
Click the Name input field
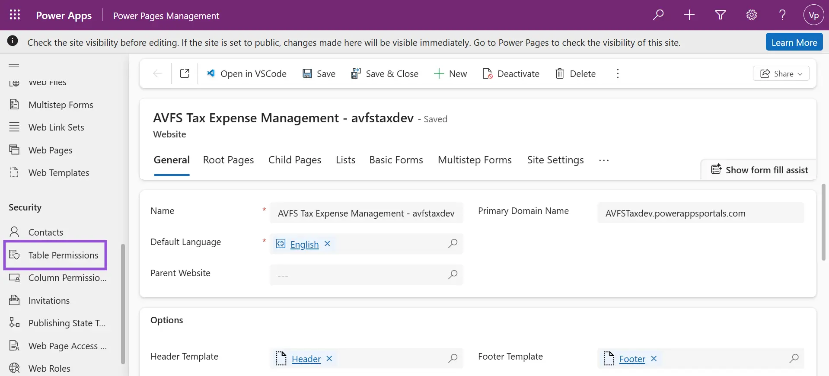pos(366,213)
